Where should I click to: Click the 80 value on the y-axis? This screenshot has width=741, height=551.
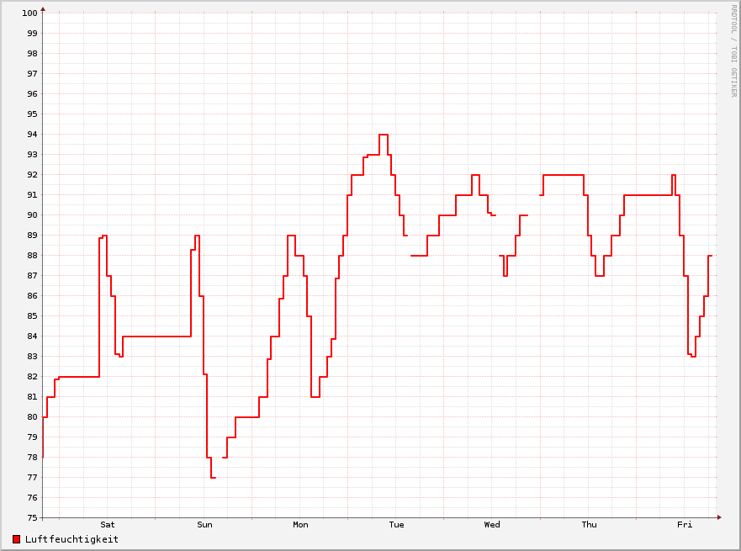tap(32, 417)
